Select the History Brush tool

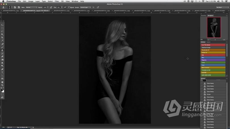2,53
